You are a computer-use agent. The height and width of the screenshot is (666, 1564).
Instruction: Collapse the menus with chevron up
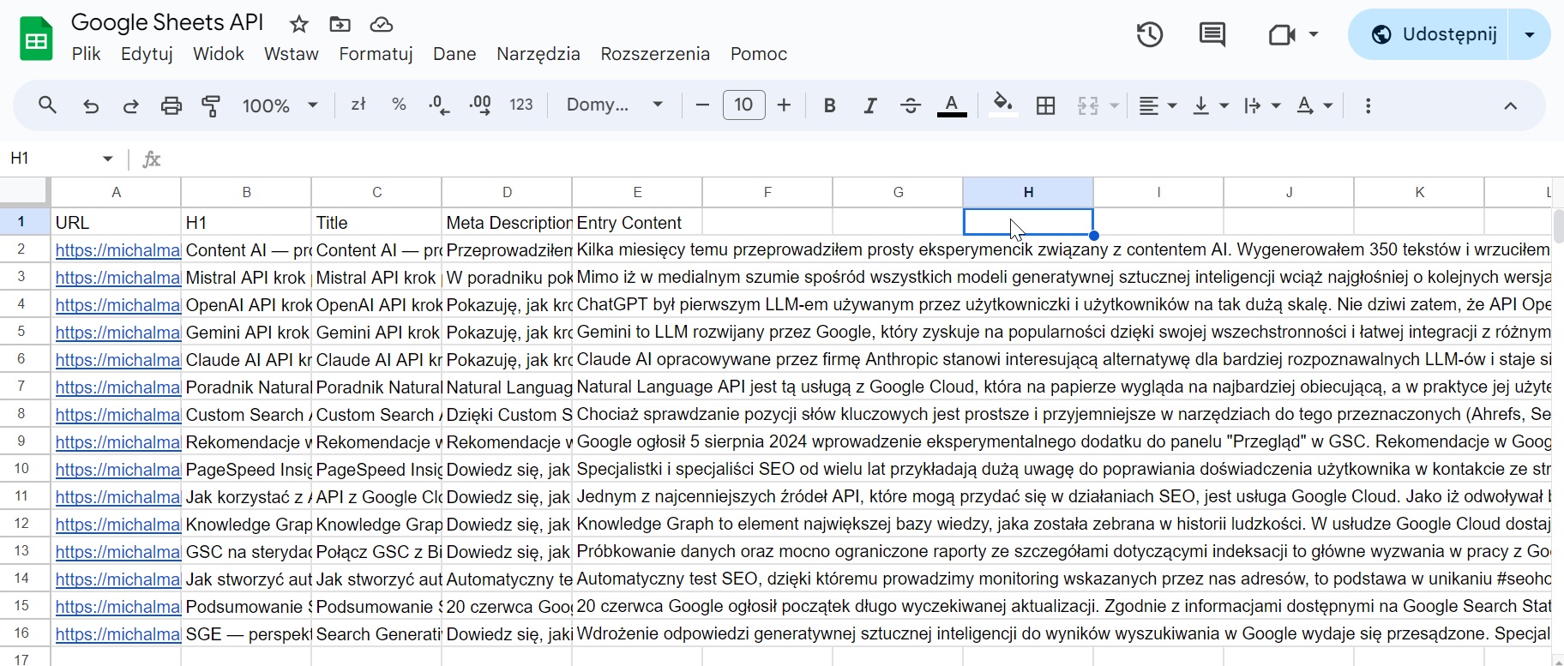(1510, 105)
